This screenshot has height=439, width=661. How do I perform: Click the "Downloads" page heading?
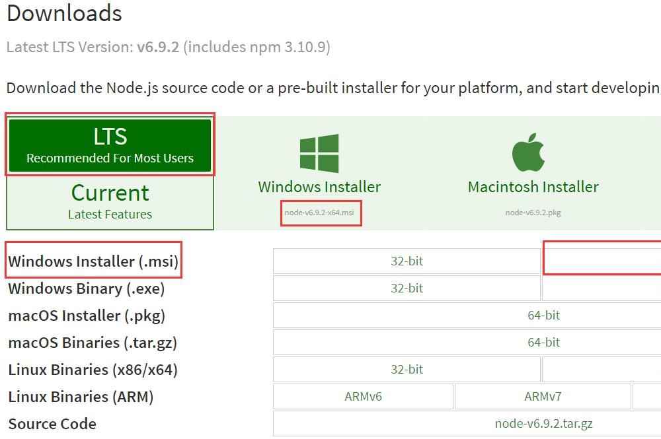pos(64,13)
